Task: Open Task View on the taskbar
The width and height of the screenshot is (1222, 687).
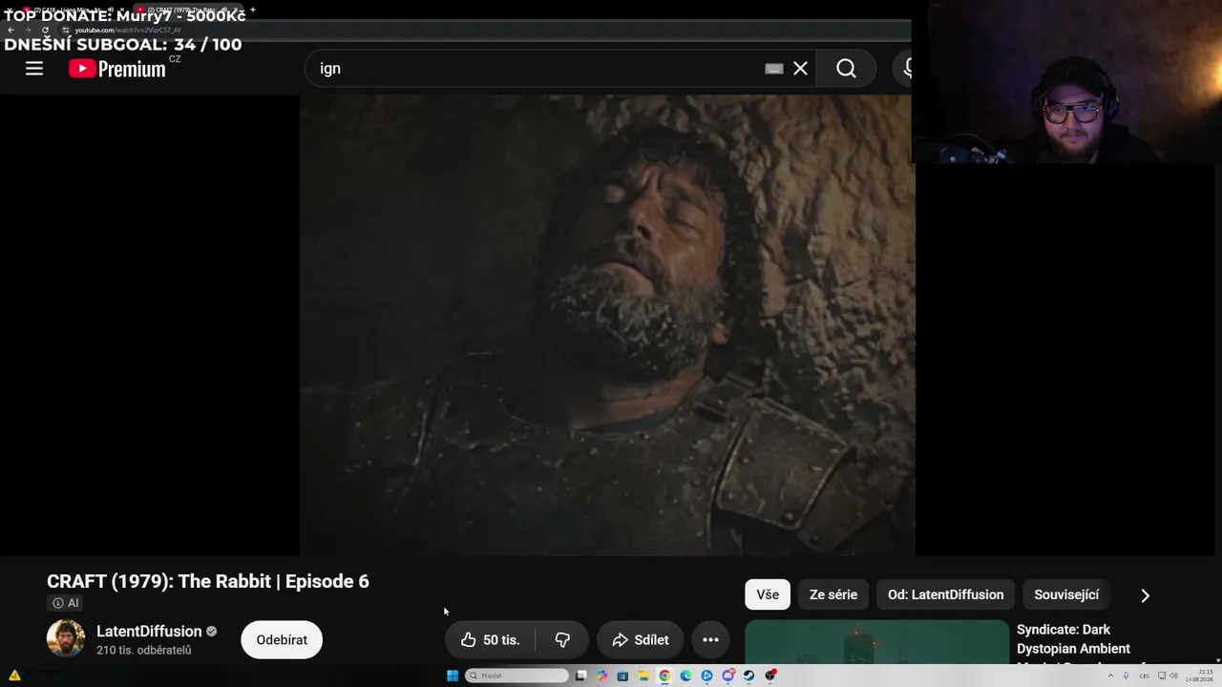Action: pyautogui.click(x=580, y=676)
